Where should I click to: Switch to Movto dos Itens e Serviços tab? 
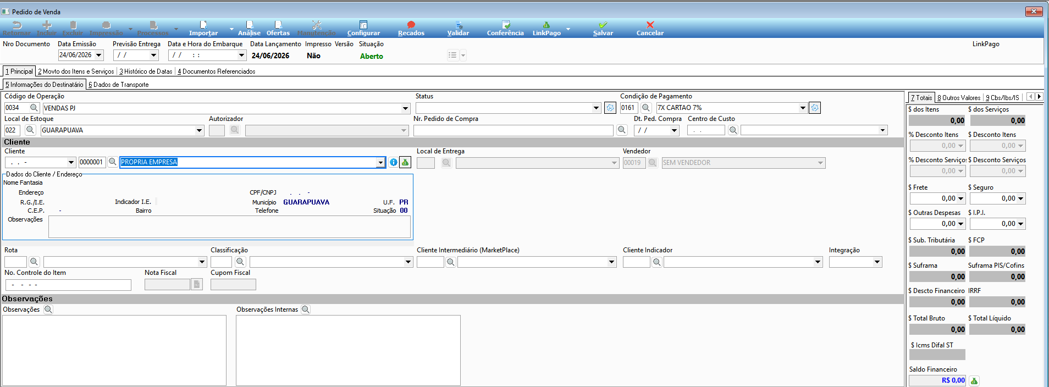pos(76,71)
